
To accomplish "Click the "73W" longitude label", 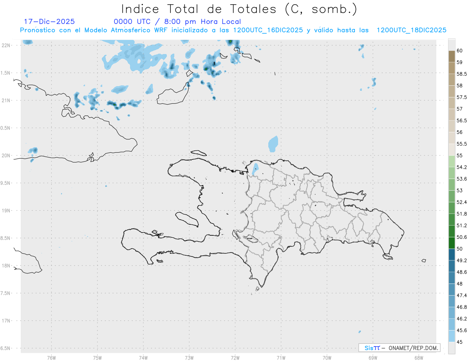I will (x=189, y=357).
